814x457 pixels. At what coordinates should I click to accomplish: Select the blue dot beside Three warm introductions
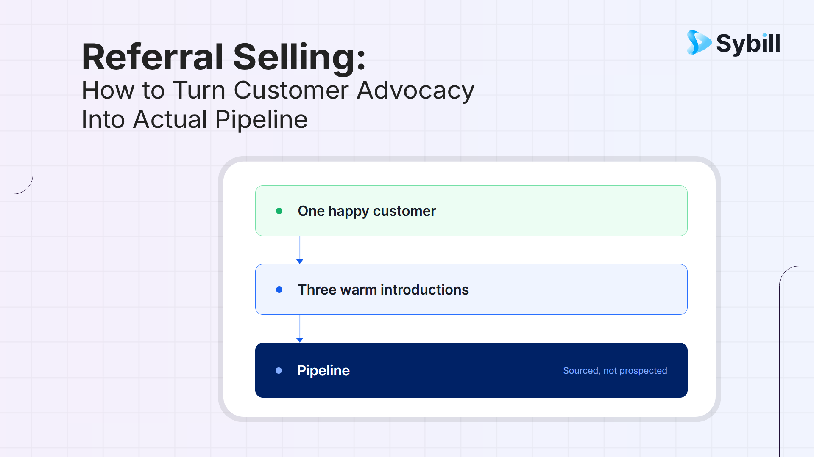click(279, 289)
